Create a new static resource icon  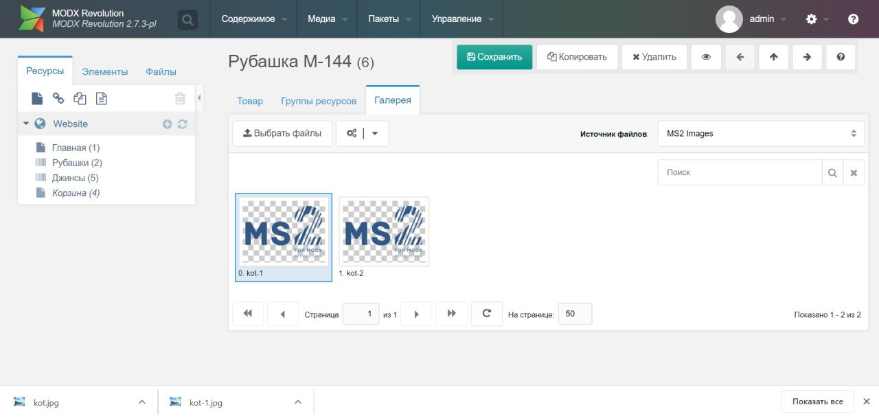[x=101, y=99]
